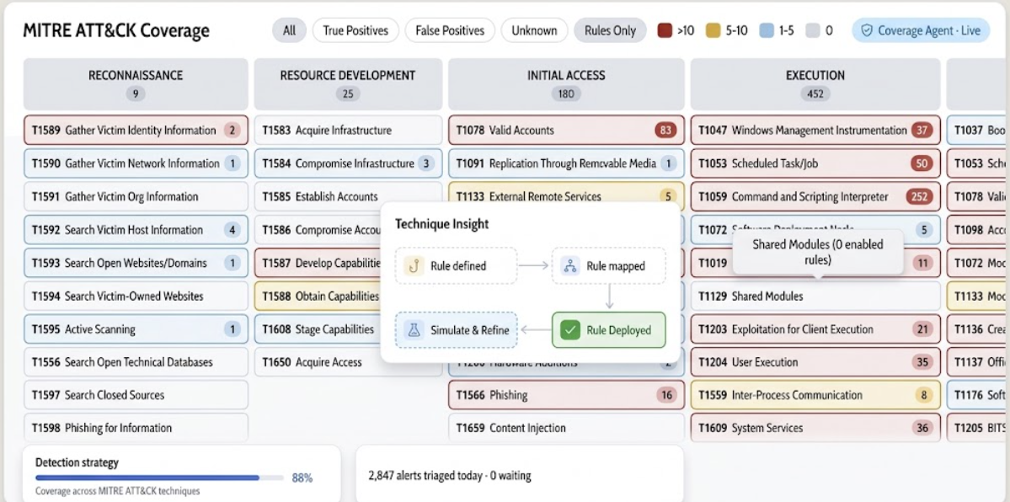This screenshot has height=502, width=1010.
Task: Open the Resource Development column header
Action: 348,83
